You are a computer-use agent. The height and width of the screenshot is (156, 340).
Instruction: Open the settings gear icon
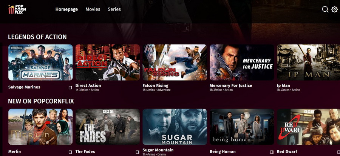(x=335, y=9)
